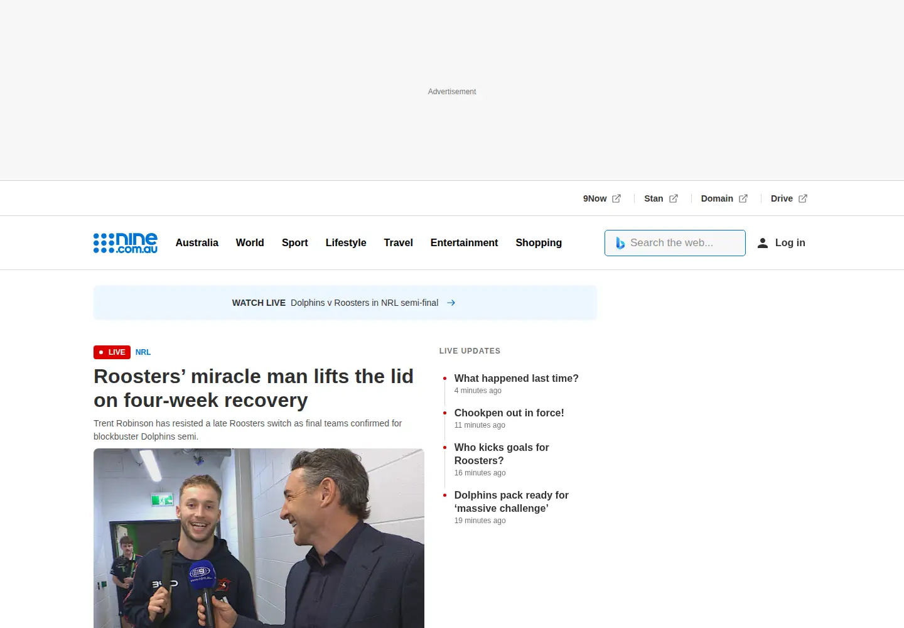
Task: Open the Entertainment section
Action: click(465, 243)
